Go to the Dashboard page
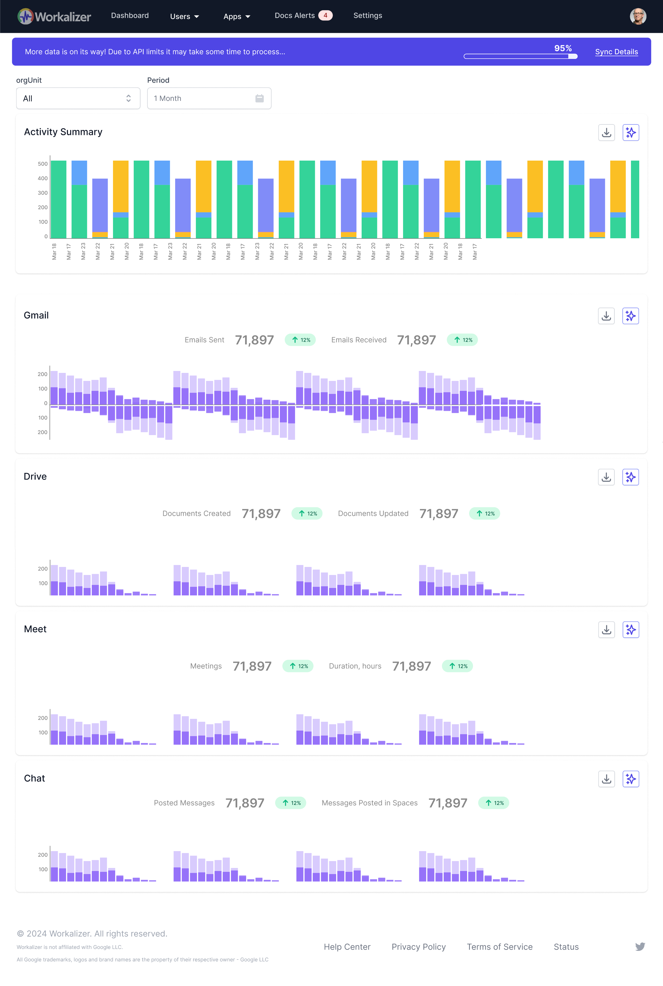 129,15
